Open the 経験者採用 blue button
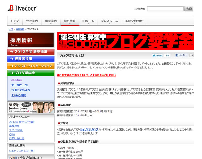The width and height of the screenshot is (202, 159). (31, 59)
